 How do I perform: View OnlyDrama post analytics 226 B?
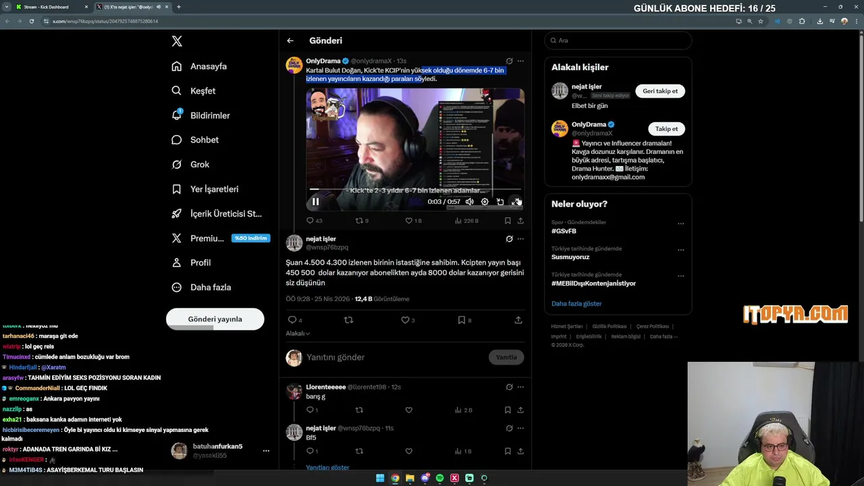[466, 221]
